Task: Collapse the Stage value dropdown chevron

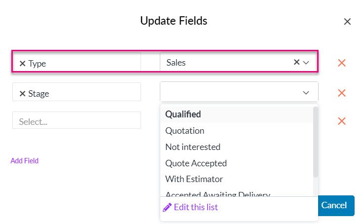Action: (306, 93)
